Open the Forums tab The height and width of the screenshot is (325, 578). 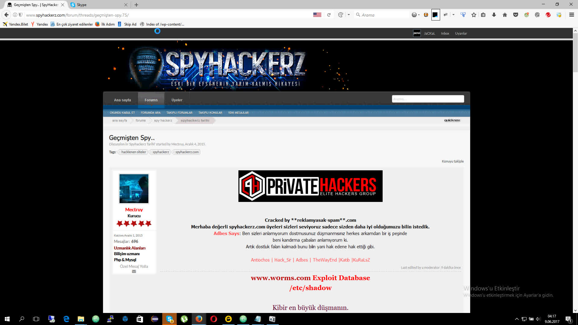click(151, 100)
